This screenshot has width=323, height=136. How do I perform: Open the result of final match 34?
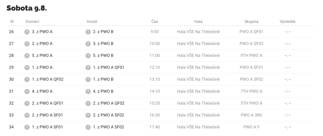coord(288,127)
